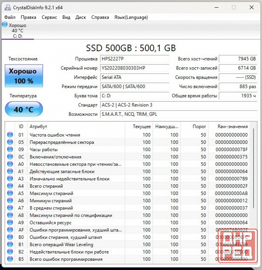The height and width of the screenshot is (270, 262).
Task: Click status icon for attribute A3
Action: (10, 179)
